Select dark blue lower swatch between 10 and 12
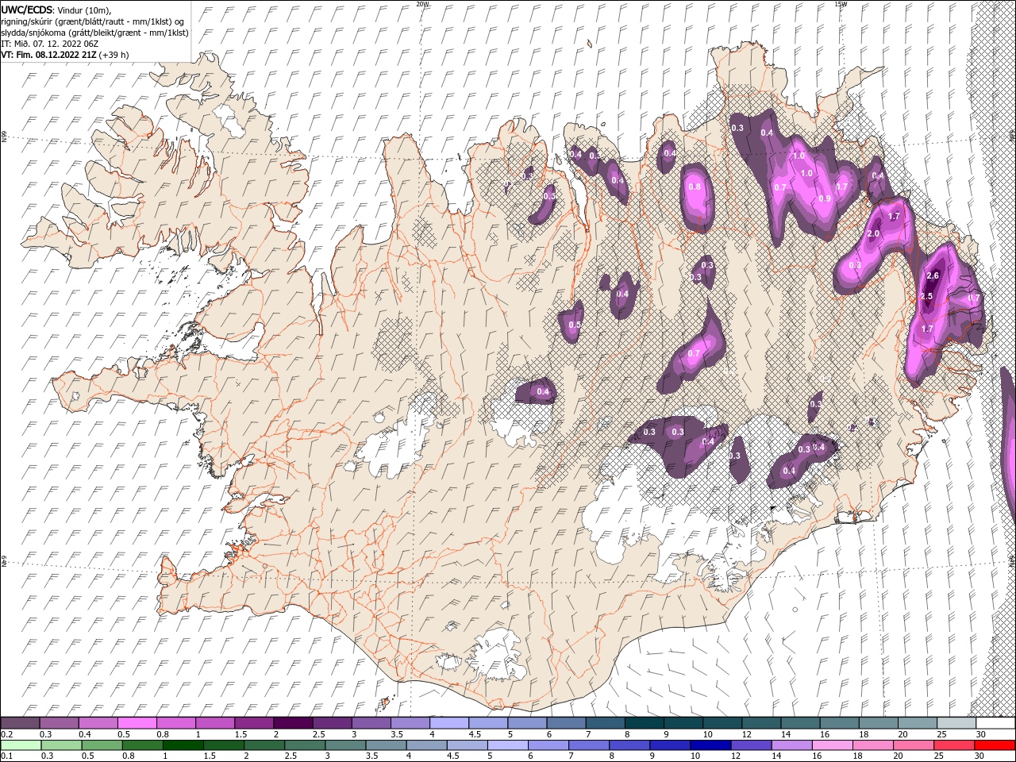Screen dimensions: 1016x762 click(712, 745)
